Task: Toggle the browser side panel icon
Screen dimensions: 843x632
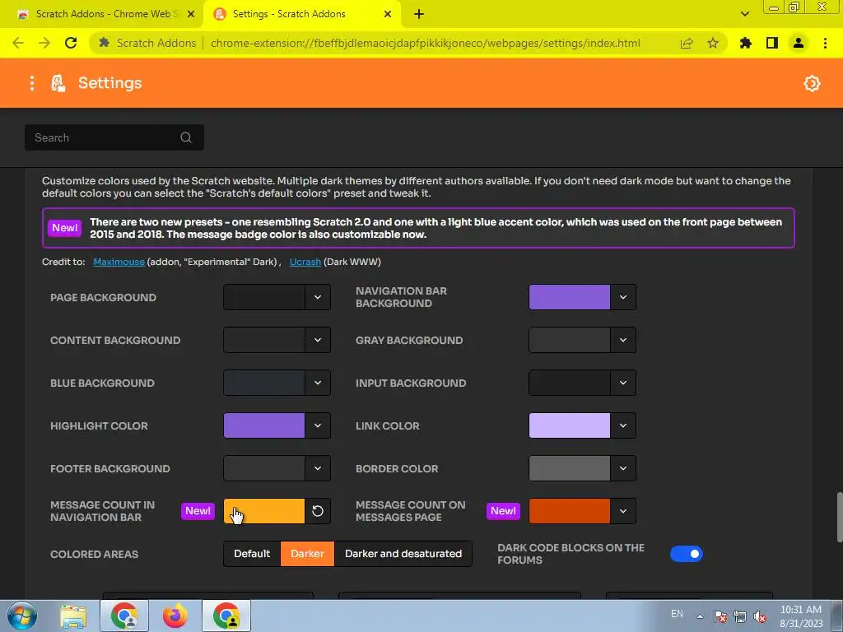Action: coord(772,43)
